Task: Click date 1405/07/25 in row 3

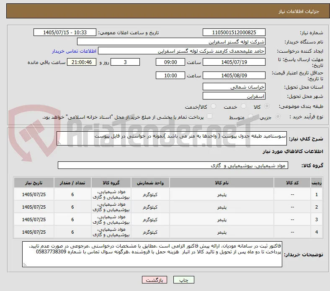Action: (34, 220)
